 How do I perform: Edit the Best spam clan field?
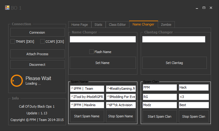point(194,105)
